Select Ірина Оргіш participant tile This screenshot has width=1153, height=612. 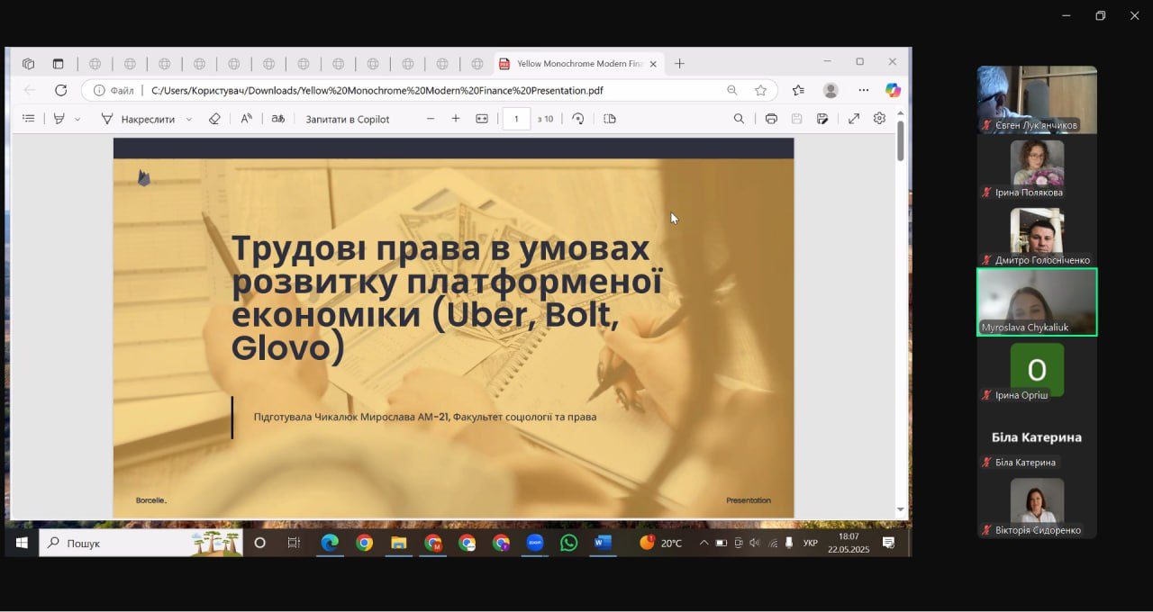tap(1037, 370)
